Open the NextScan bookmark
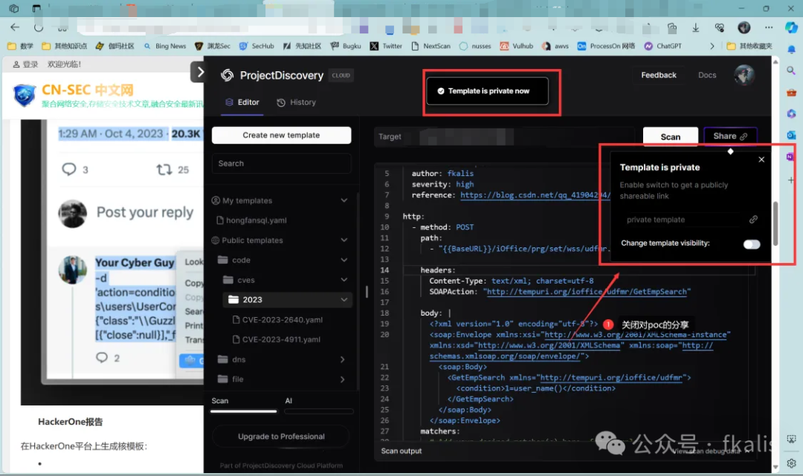 click(x=430, y=46)
